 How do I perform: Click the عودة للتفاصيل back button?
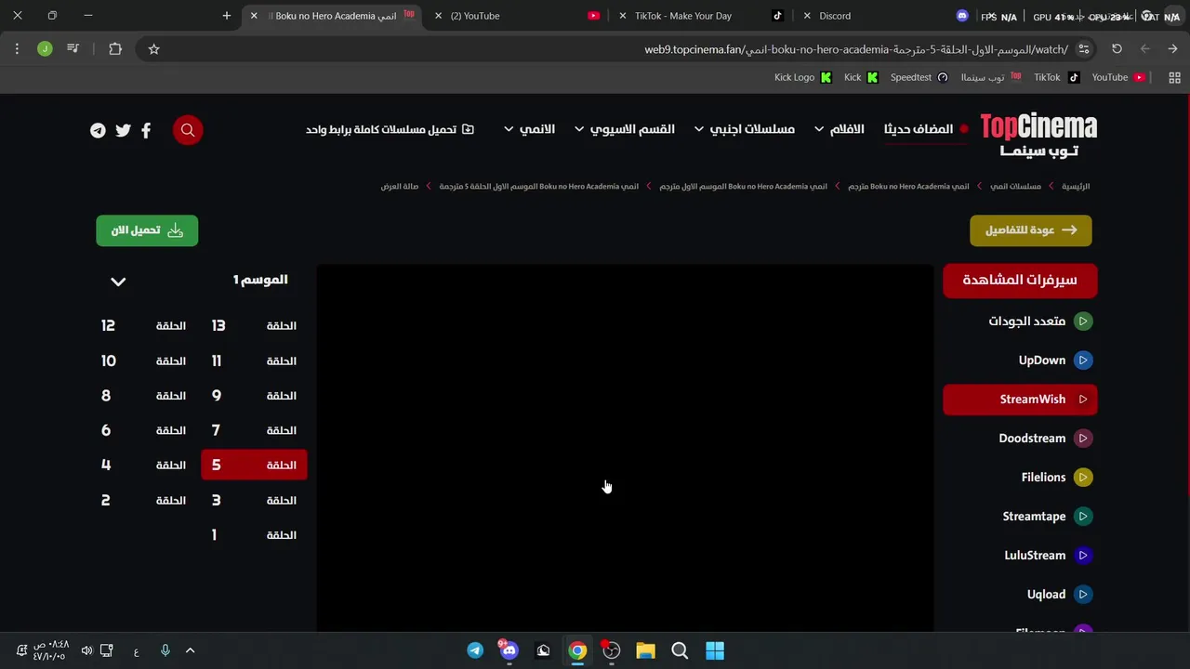tap(1031, 230)
